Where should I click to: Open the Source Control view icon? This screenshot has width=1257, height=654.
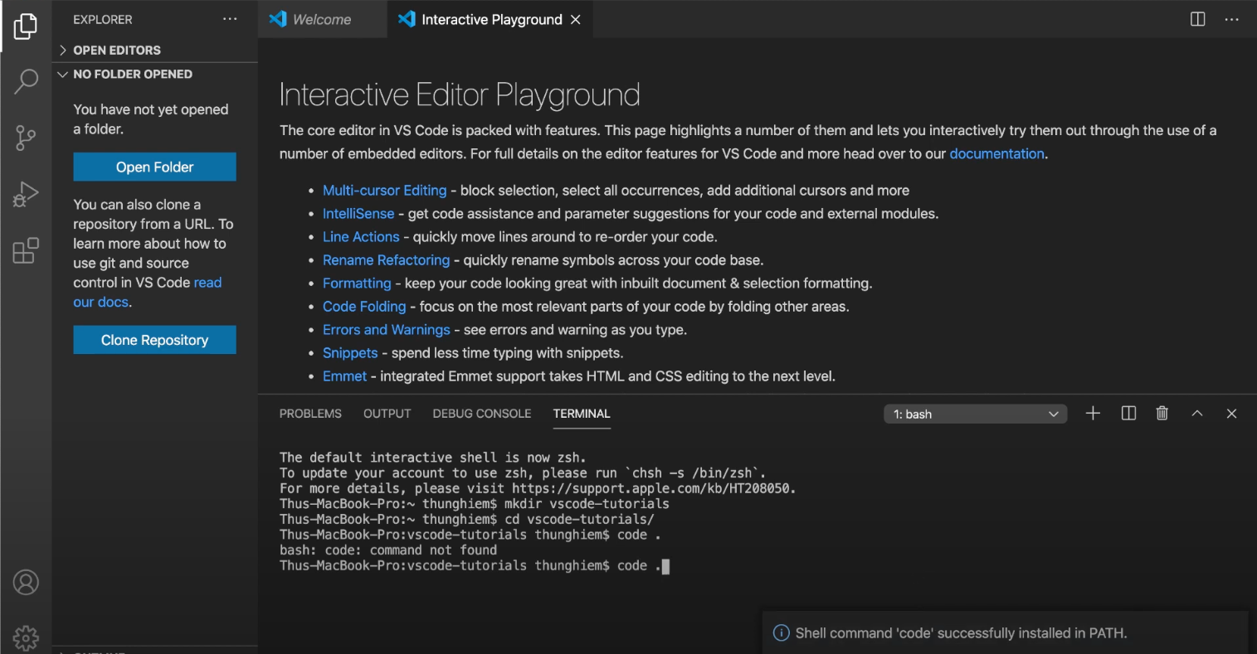26,138
